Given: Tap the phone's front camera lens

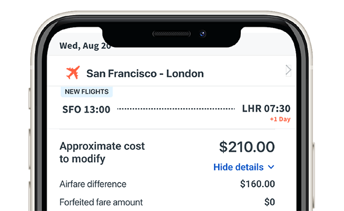Looking at the screenshot, I should [x=202, y=34].
